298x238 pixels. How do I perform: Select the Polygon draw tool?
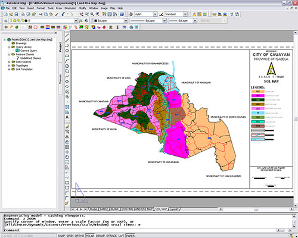click(x=67, y=51)
